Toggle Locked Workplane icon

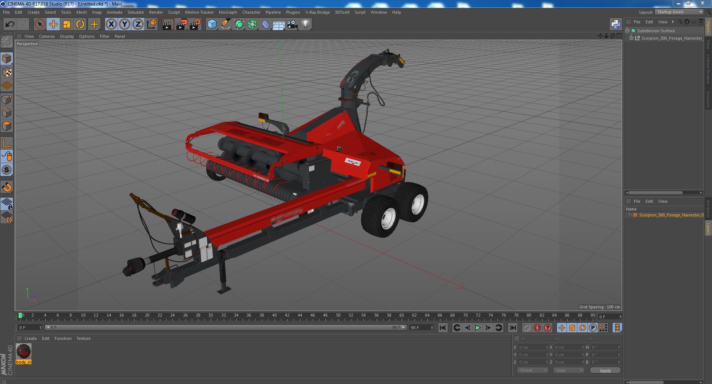[7, 203]
